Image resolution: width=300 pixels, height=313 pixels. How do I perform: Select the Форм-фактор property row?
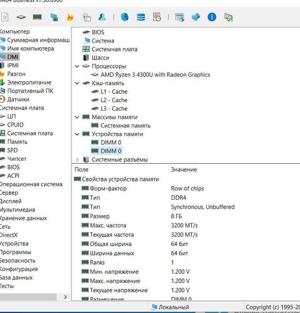click(186, 189)
